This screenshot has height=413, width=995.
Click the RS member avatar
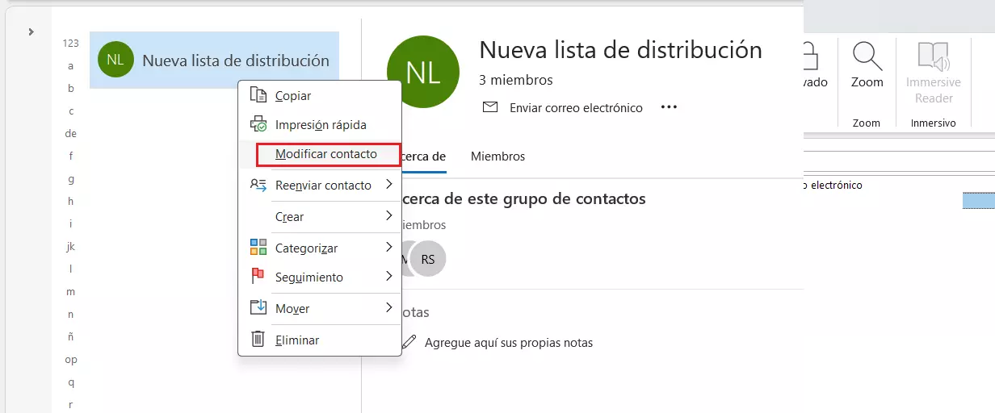point(428,259)
